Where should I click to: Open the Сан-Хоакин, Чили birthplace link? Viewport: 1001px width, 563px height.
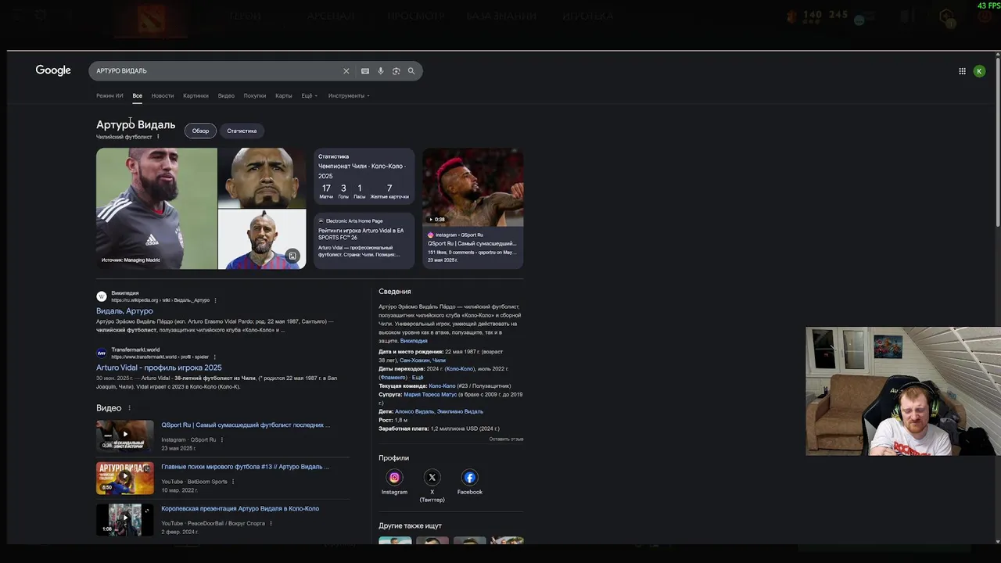coord(422,360)
